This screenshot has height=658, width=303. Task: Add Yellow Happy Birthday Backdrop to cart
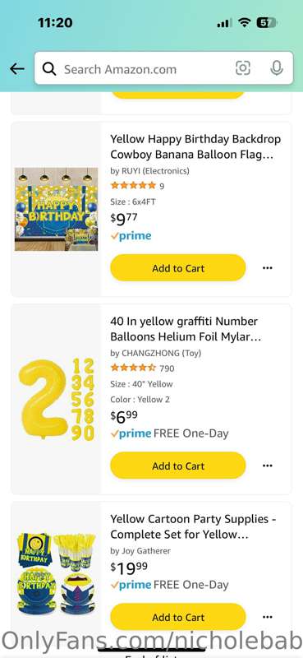pos(178,268)
